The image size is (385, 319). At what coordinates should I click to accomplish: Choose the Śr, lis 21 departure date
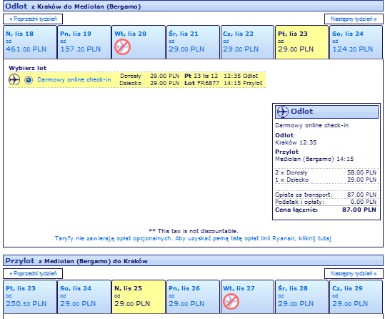click(x=193, y=42)
